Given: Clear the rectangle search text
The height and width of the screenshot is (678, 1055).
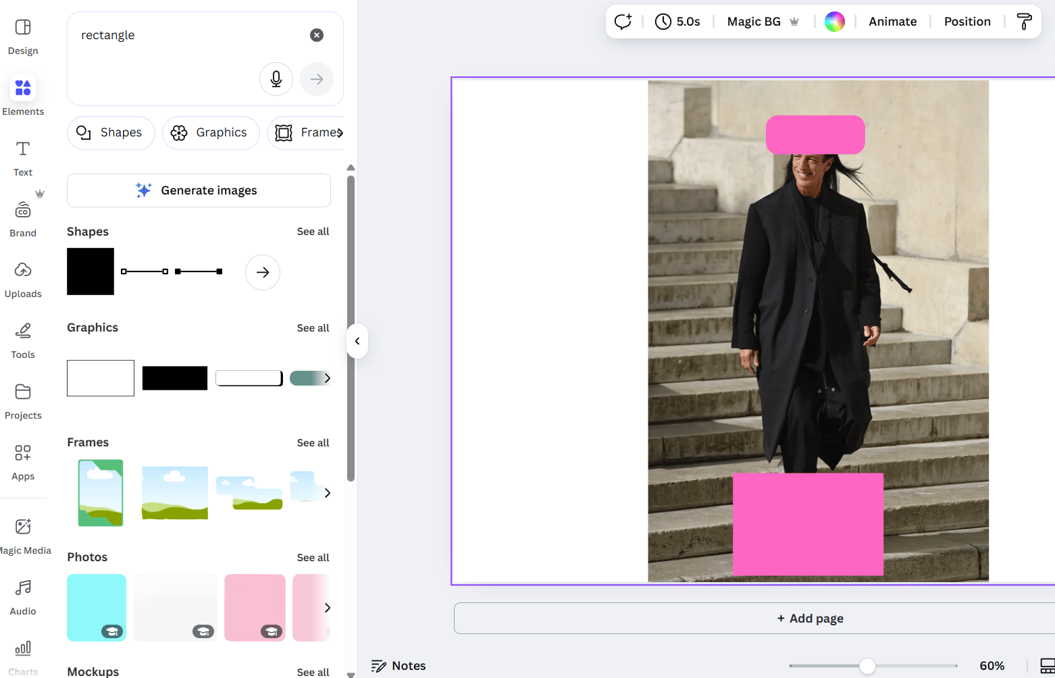Looking at the screenshot, I should pyautogui.click(x=317, y=35).
